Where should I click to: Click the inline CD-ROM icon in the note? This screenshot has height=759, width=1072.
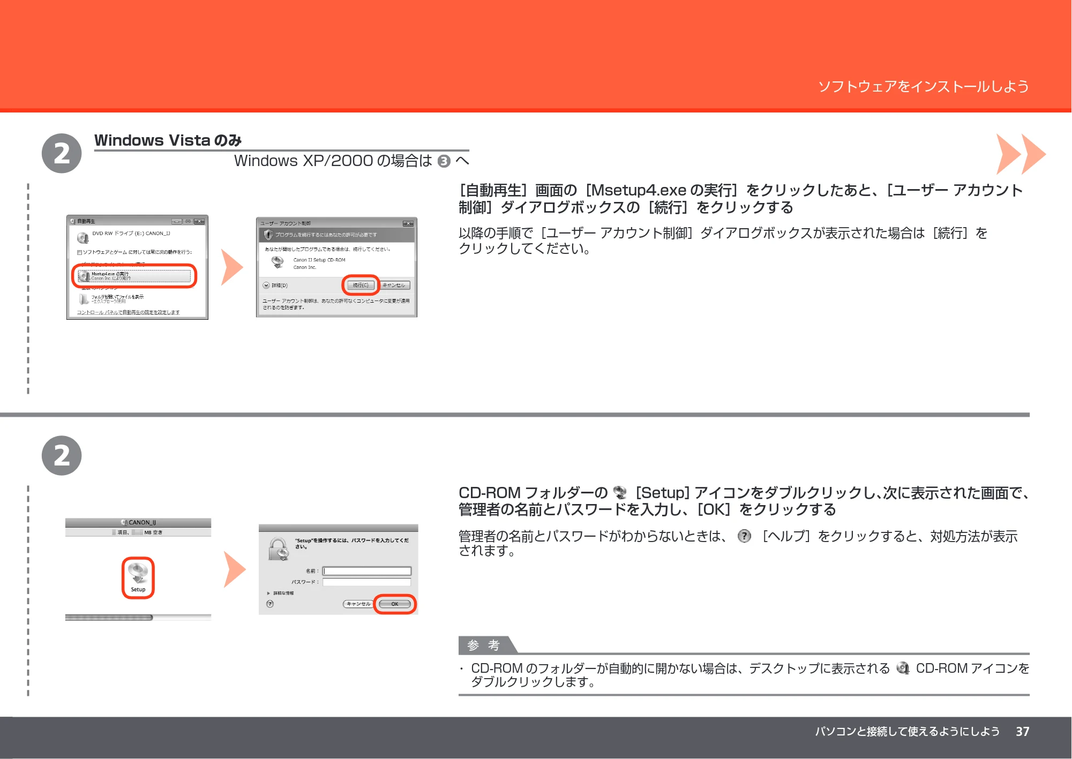pyautogui.click(x=903, y=668)
